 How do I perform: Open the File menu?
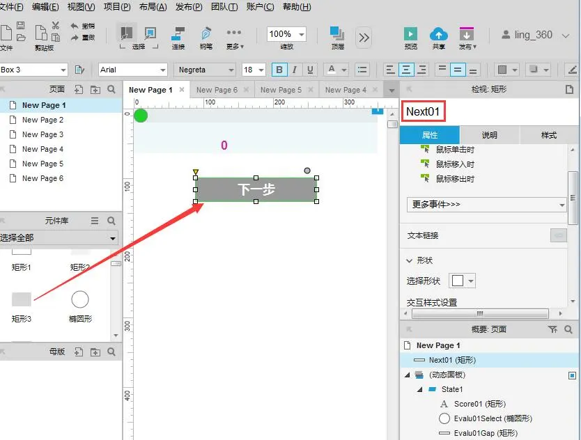(11, 7)
